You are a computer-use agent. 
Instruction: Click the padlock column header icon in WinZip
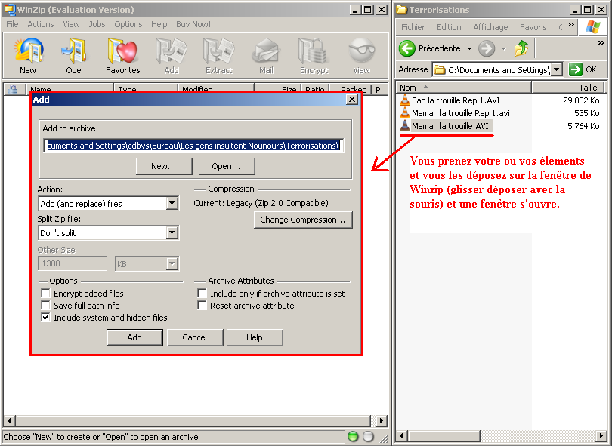coord(14,89)
